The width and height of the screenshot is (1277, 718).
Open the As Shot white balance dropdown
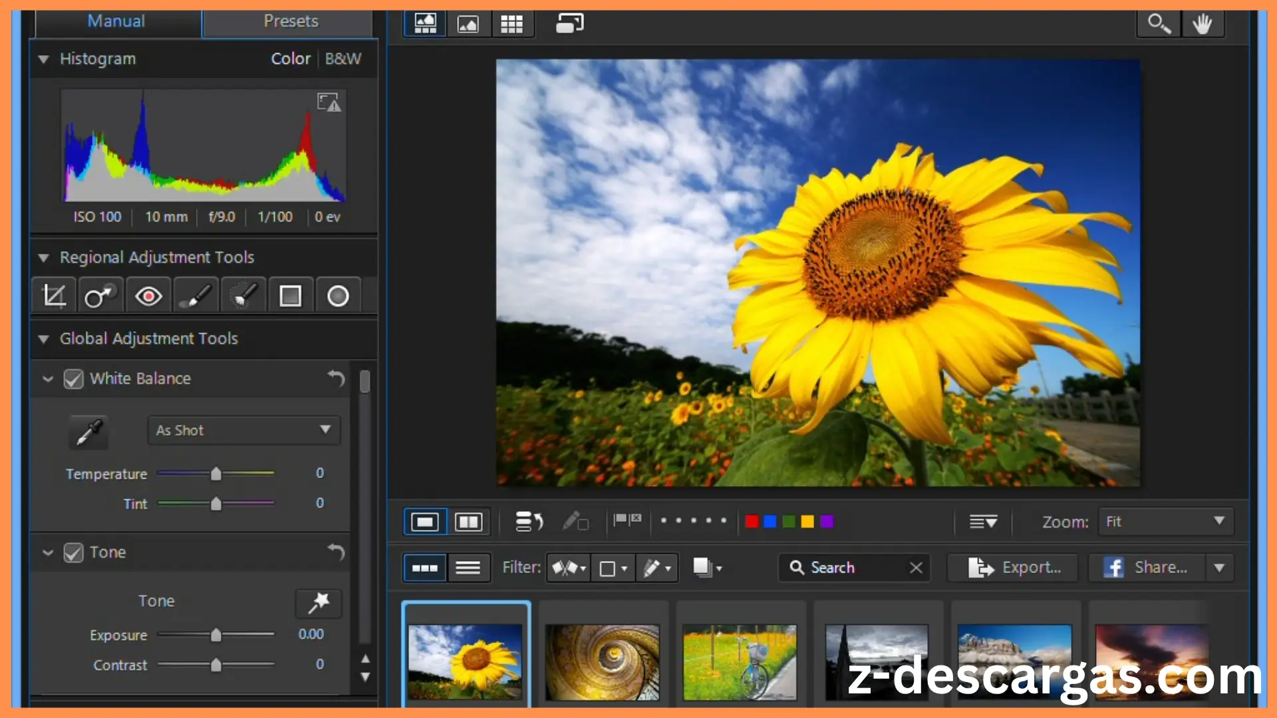(x=244, y=430)
